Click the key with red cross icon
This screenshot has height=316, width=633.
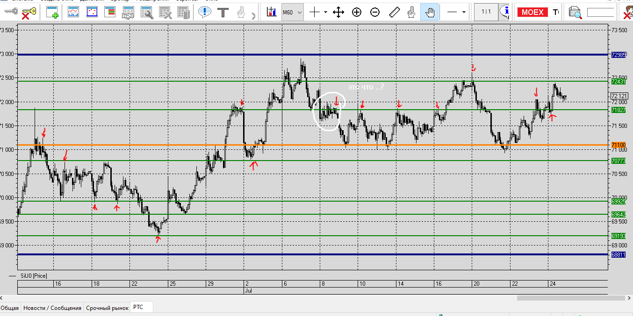coord(28,13)
